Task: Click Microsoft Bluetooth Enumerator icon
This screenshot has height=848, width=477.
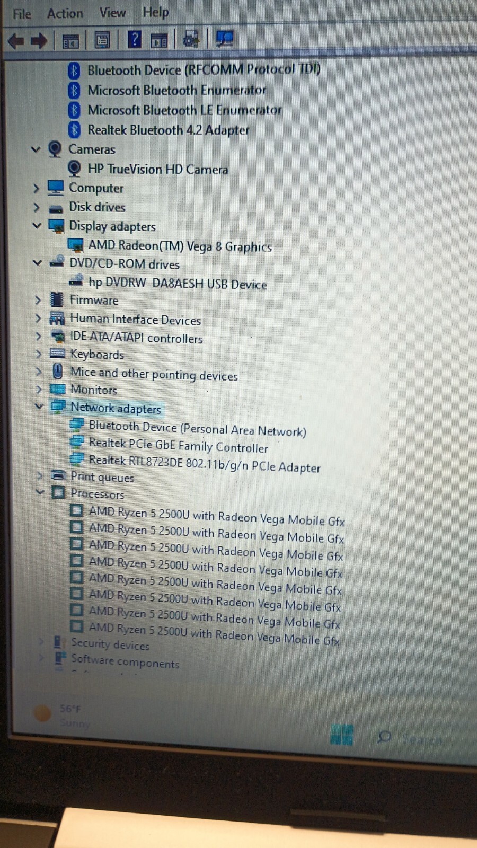Action: (x=74, y=90)
